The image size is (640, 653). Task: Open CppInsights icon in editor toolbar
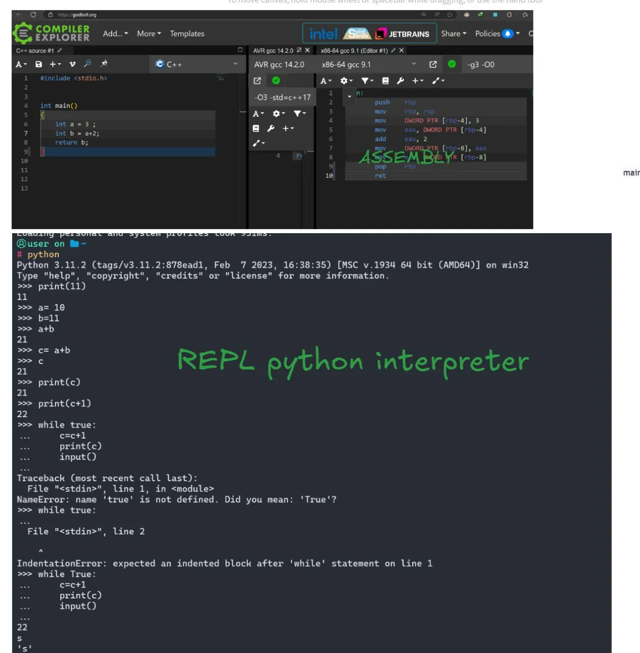point(88,64)
